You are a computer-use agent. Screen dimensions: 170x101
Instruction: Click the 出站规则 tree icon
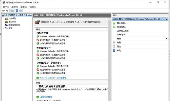coord(6,22)
